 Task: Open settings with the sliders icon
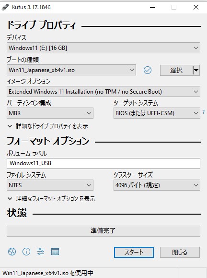coord(41,252)
